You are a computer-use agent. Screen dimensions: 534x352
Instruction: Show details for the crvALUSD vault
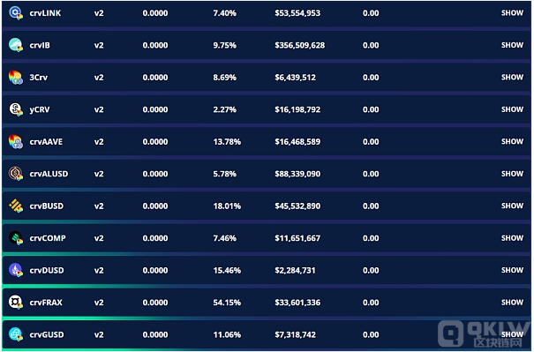[512, 174]
